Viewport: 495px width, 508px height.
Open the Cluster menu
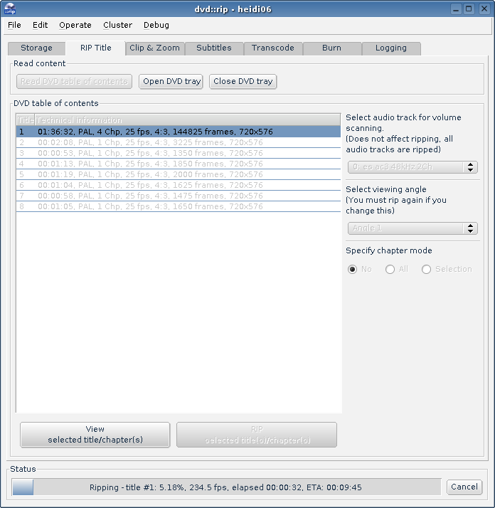coord(117,25)
